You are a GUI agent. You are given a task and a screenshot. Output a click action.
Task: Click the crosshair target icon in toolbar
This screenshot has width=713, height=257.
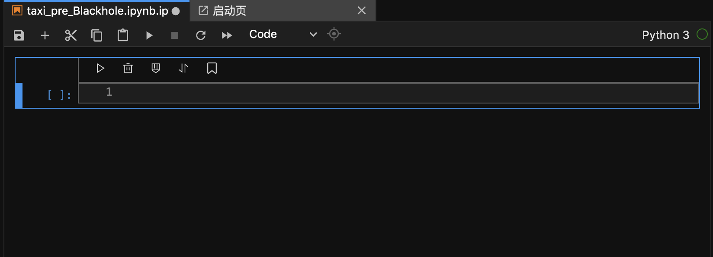point(334,34)
